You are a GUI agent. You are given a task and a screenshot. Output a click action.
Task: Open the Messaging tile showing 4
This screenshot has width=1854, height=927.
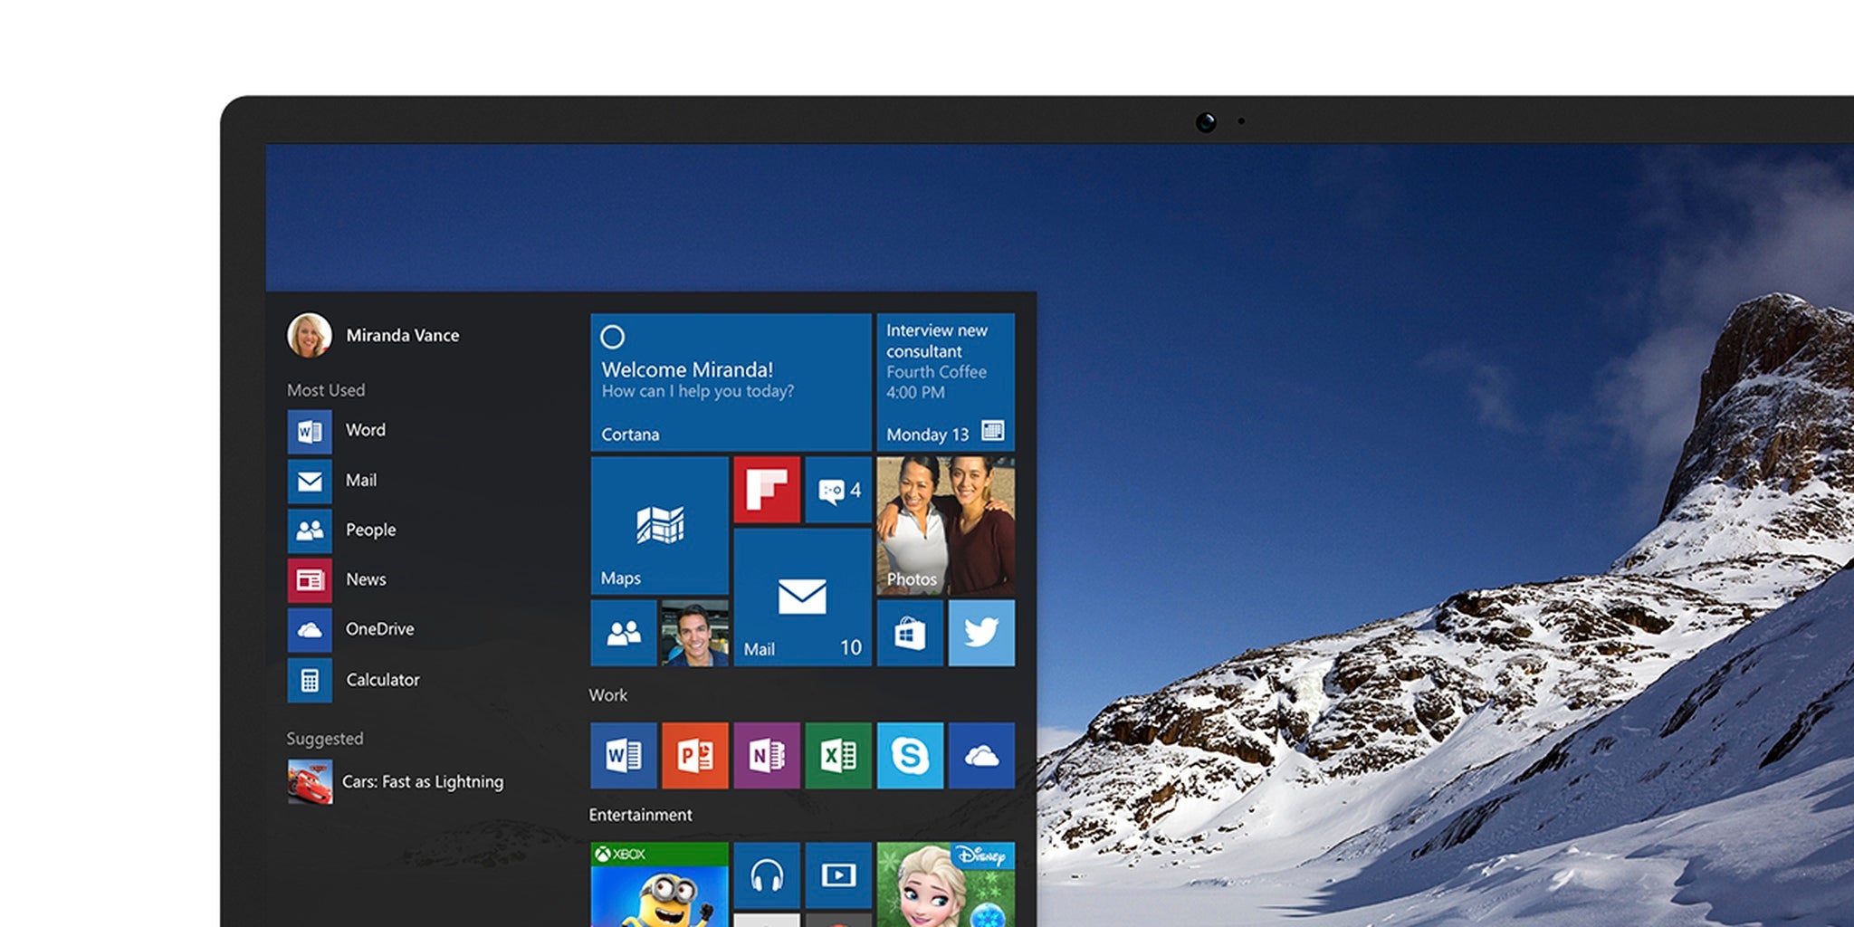coord(838,490)
